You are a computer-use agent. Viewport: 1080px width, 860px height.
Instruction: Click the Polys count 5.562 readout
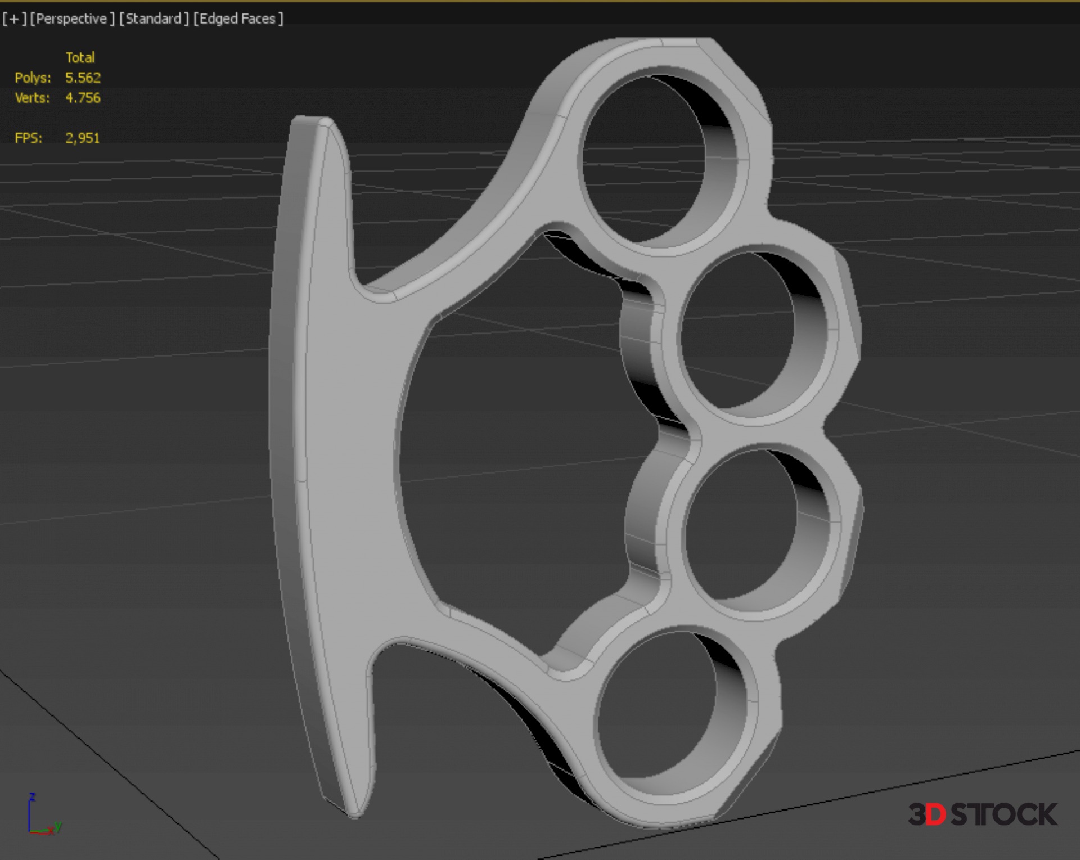(x=83, y=78)
